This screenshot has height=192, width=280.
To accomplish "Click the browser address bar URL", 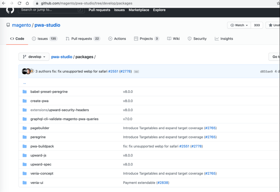I will click(x=87, y=3).
